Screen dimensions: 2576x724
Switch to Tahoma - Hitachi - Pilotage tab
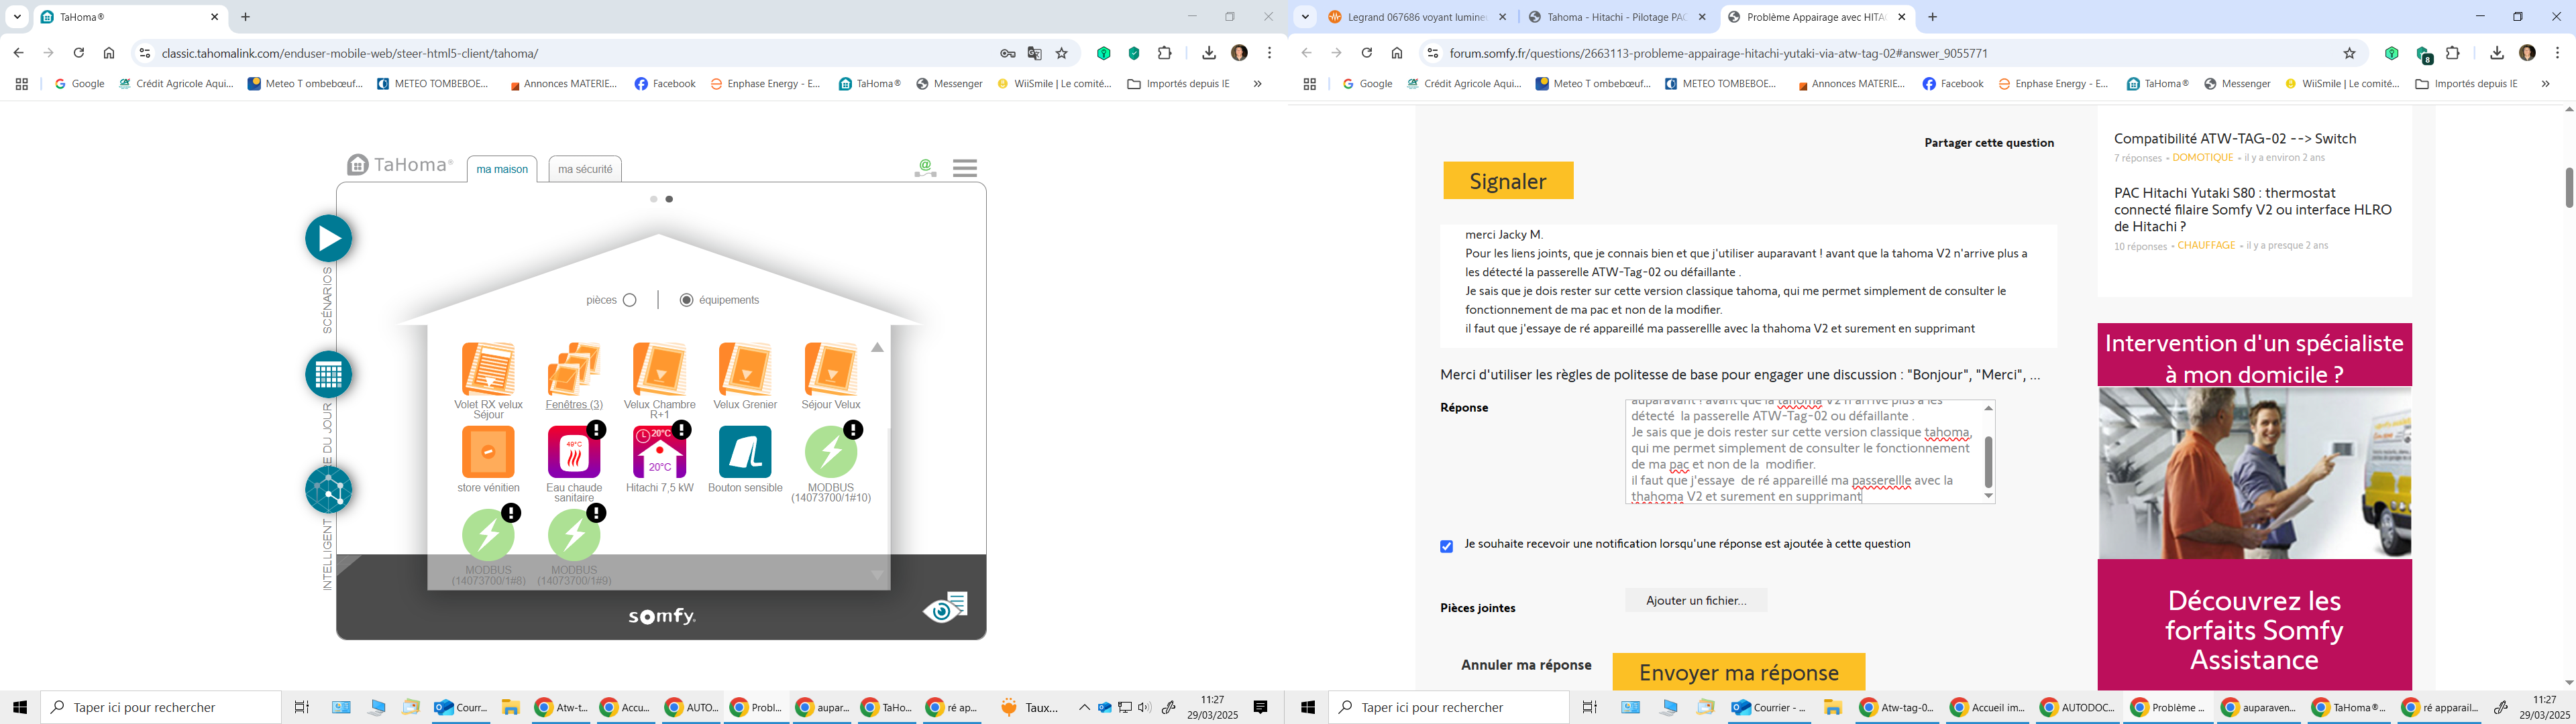pyautogui.click(x=1617, y=17)
